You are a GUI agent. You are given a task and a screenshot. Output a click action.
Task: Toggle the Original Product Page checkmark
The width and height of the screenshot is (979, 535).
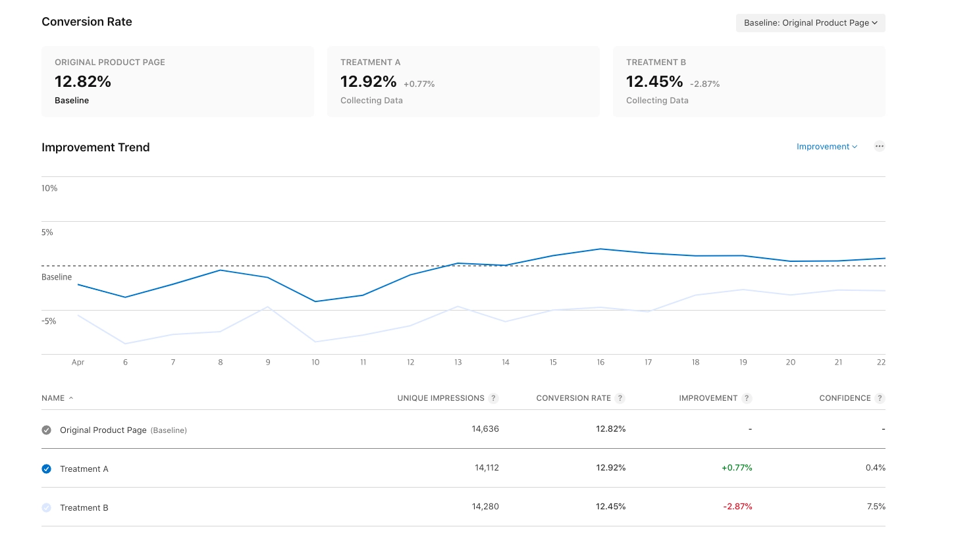pyautogui.click(x=46, y=430)
